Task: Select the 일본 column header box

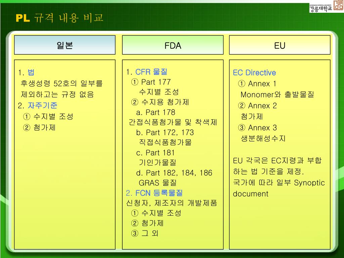Action: [65, 45]
